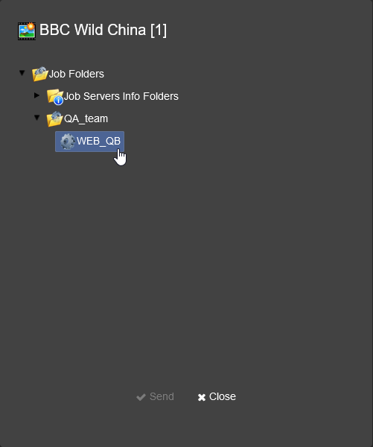Click the Close button text

point(223,396)
